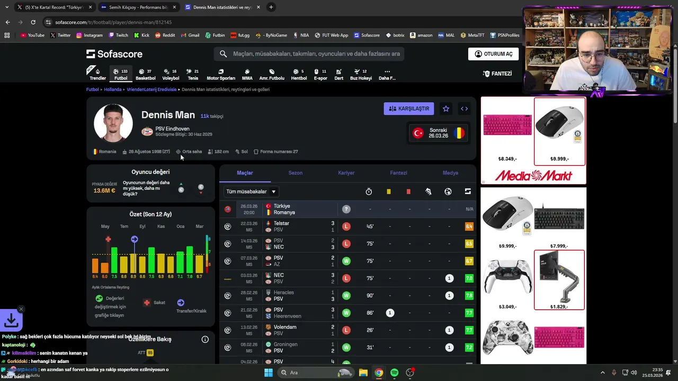Image resolution: width=678 pixels, height=381 pixels.
Task: Open Tenis sport category
Action: click(x=193, y=74)
